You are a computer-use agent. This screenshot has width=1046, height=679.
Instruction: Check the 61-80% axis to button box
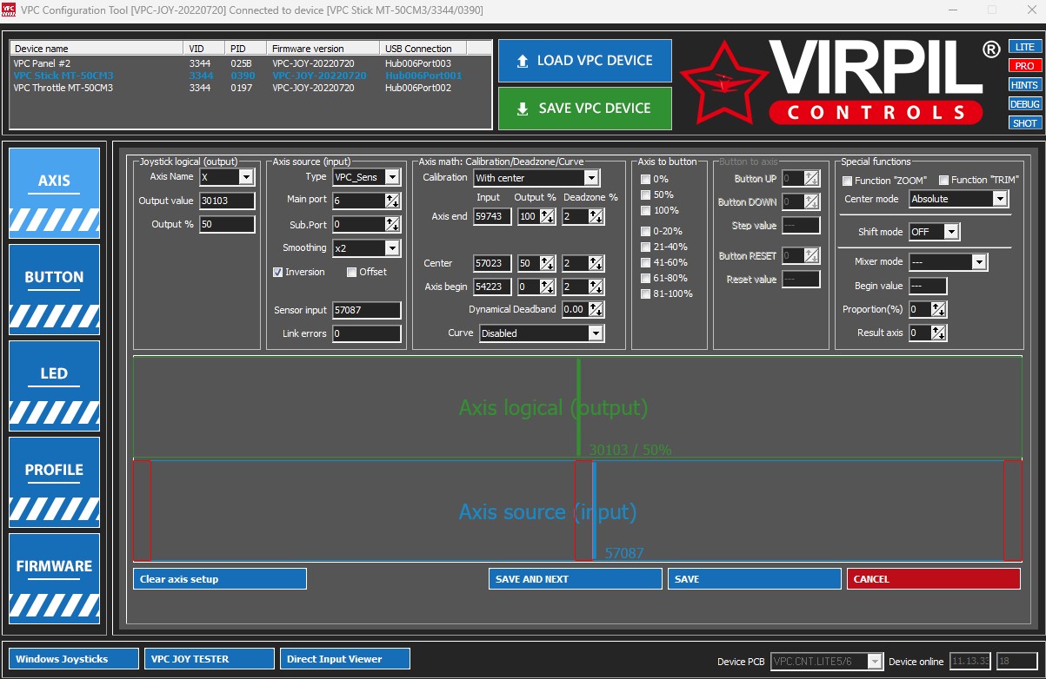645,278
